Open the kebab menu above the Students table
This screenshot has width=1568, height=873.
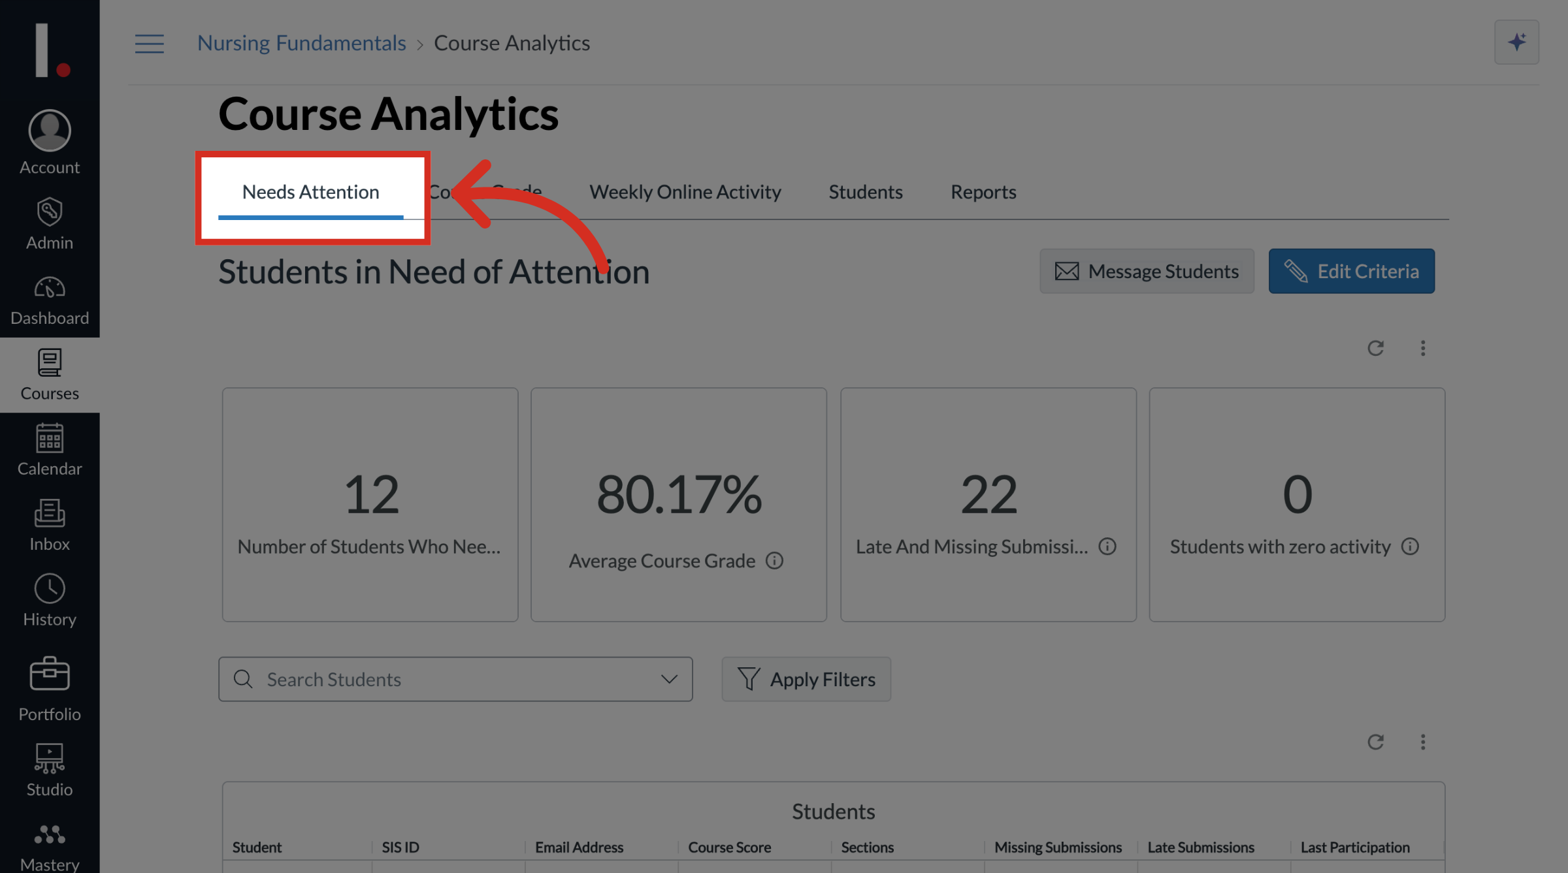[1423, 742]
